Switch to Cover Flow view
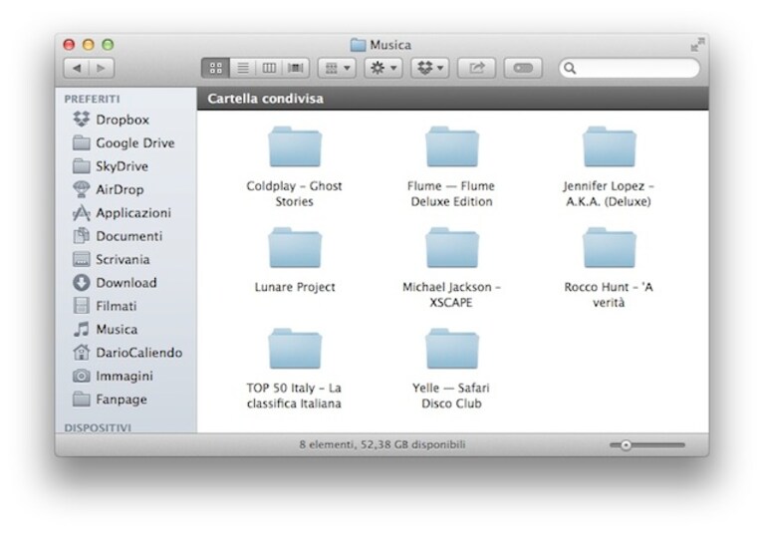This screenshot has height=533, width=764. [x=295, y=68]
